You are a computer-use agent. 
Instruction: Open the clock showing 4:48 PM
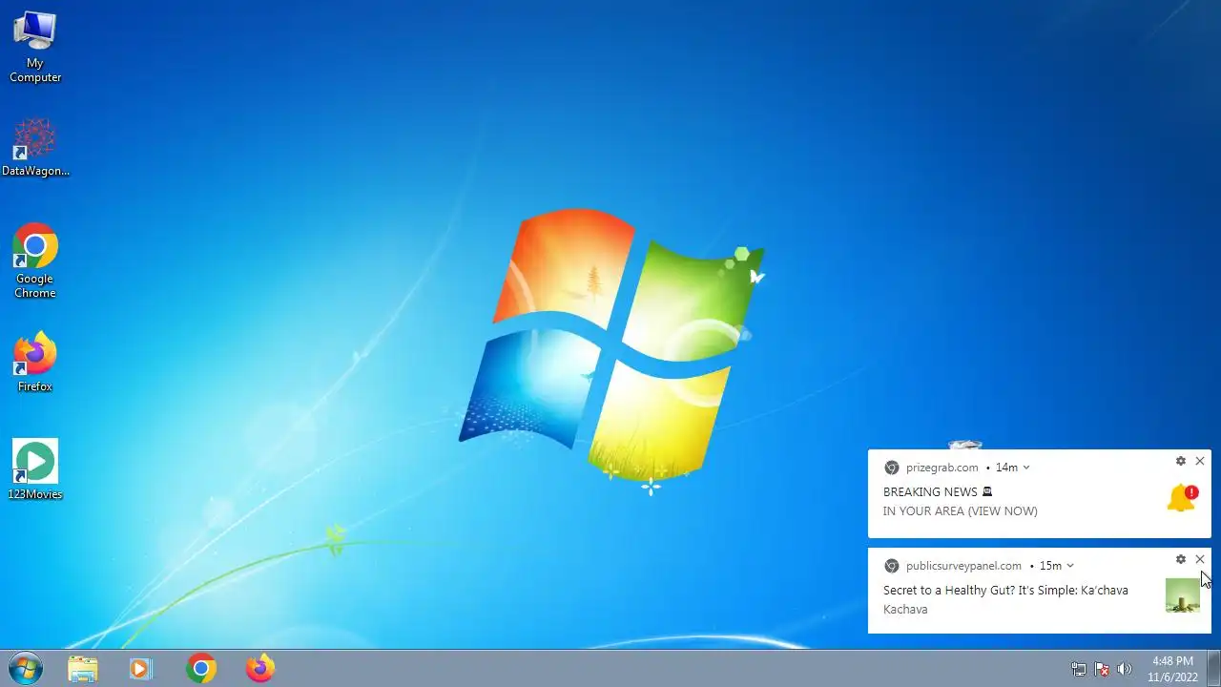pyautogui.click(x=1172, y=668)
